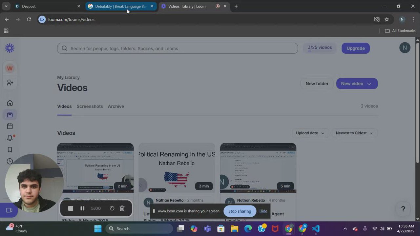The height and width of the screenshot is (236, 420).
Task: Open a new browser tab
Action: (x=236, y=6)
